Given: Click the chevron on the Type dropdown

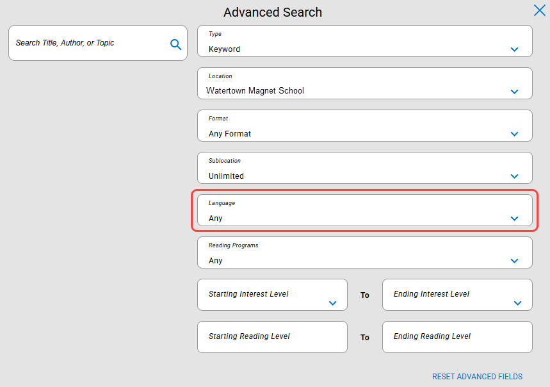Looking at the screenshot, I should click(x=514, y=48).
